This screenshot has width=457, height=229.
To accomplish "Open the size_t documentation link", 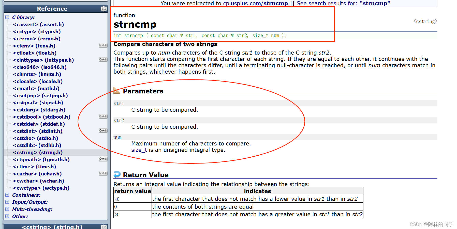I will (139, 150).
